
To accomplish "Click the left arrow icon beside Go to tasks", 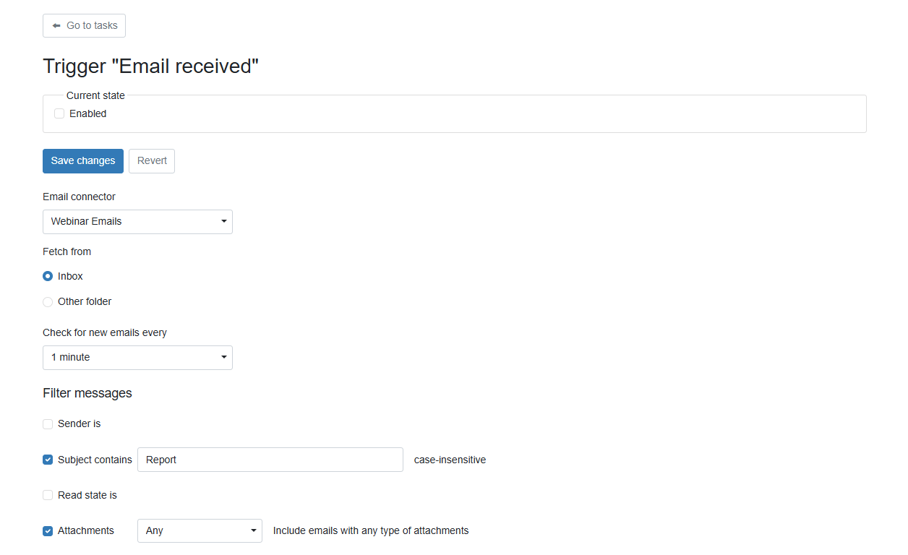I will pos(56,25).
